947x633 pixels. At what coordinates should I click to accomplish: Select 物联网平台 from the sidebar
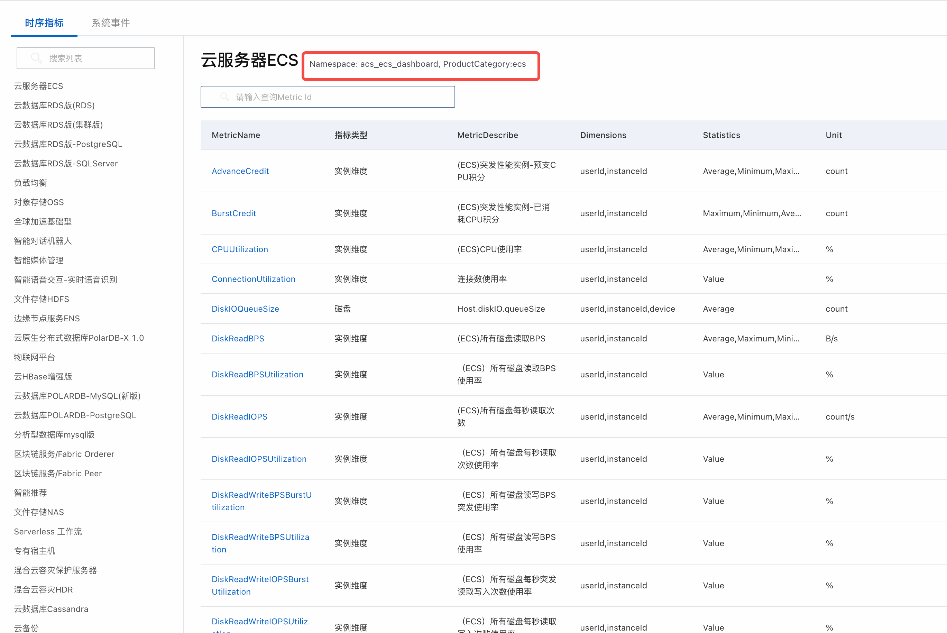[34, 357]
